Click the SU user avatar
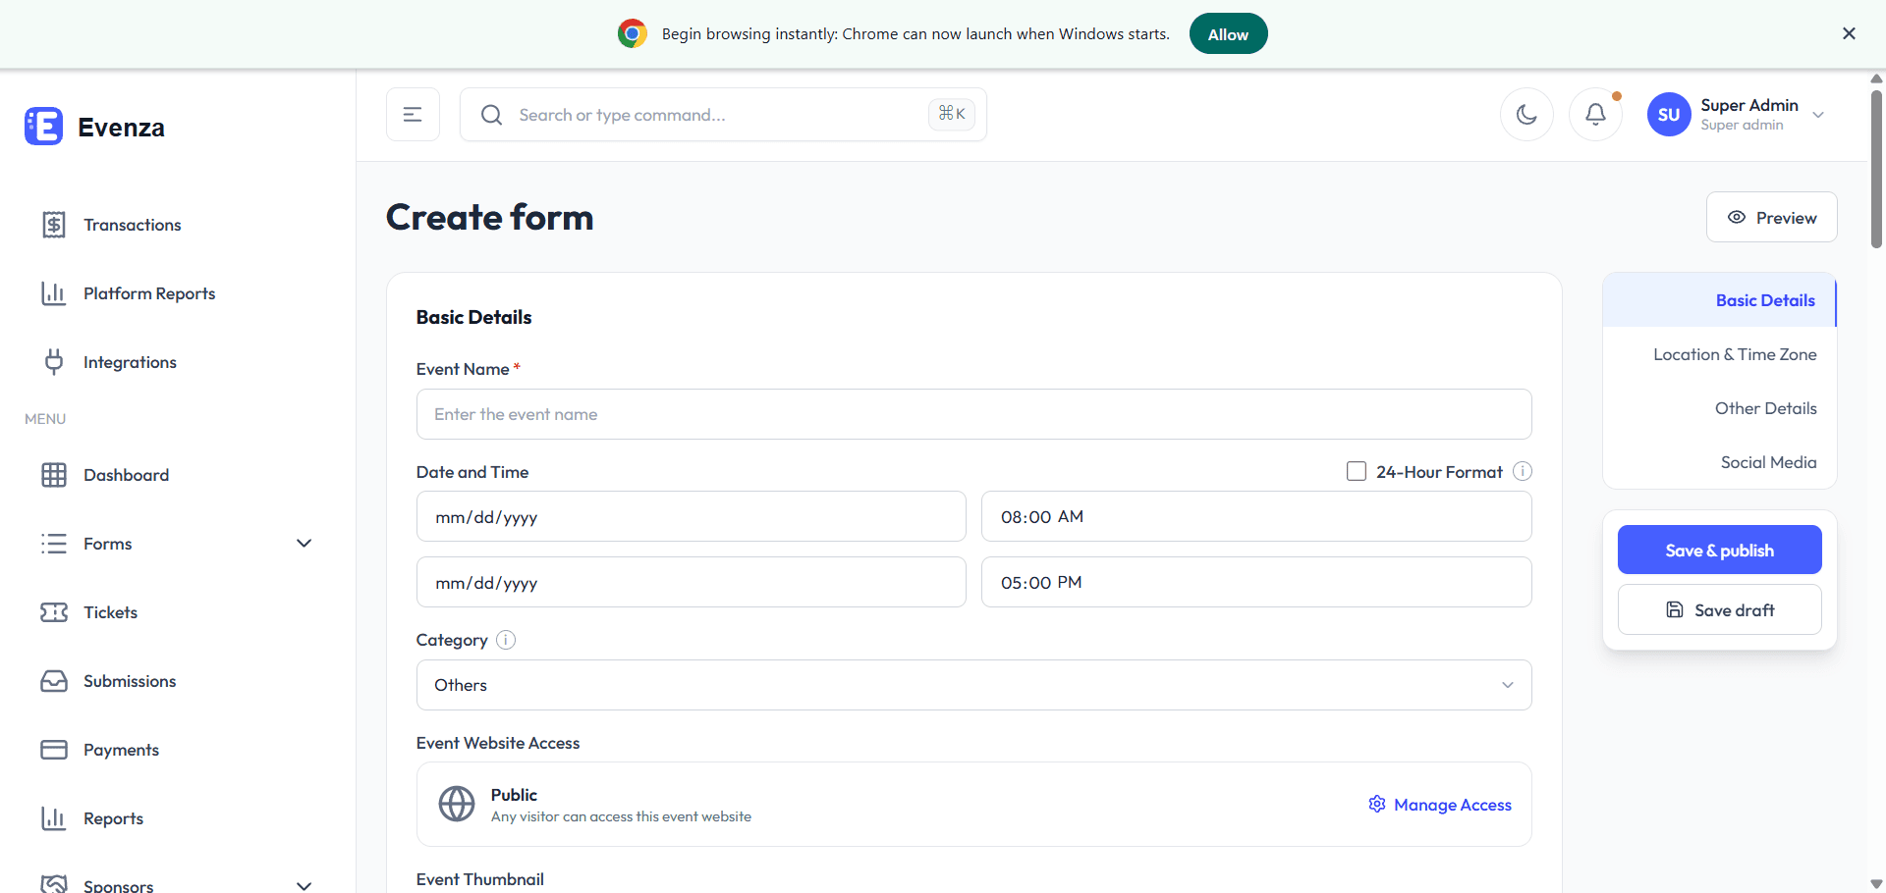This screenshot has height=893, width=1886. 1669,115
